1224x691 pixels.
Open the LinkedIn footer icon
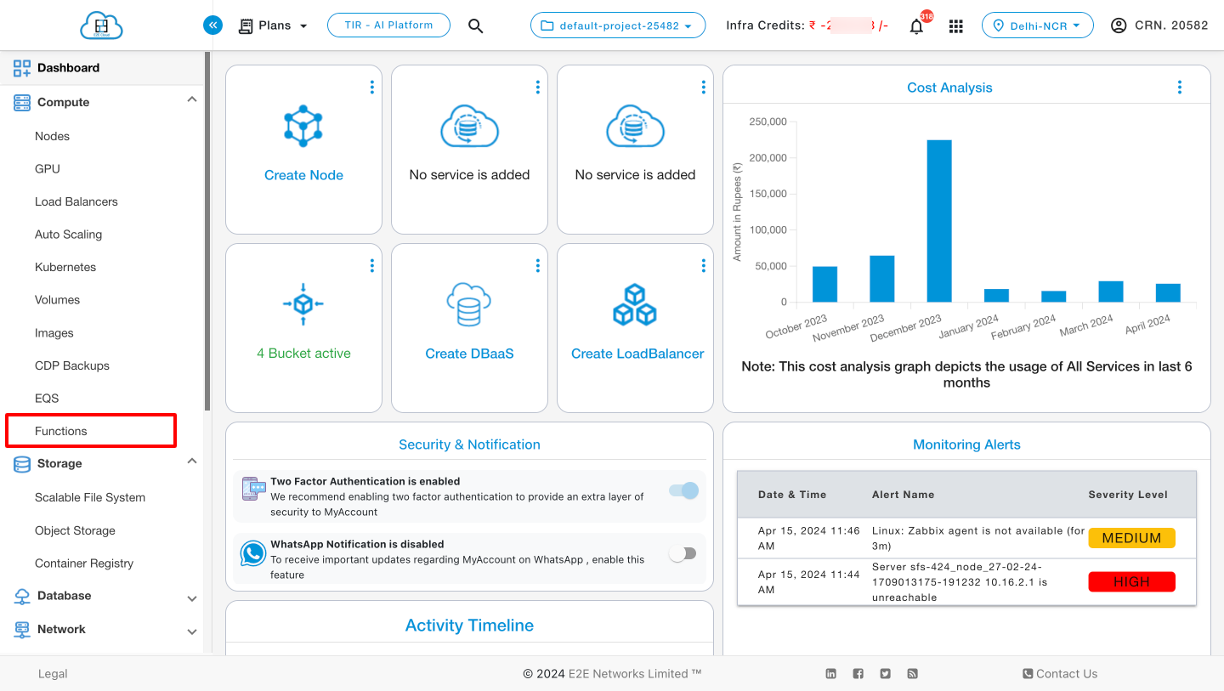831,674
